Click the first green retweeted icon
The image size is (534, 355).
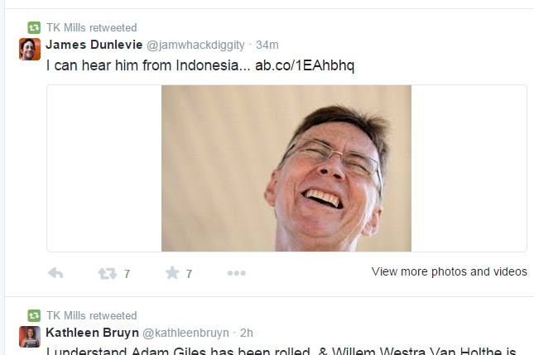(34, 27)
